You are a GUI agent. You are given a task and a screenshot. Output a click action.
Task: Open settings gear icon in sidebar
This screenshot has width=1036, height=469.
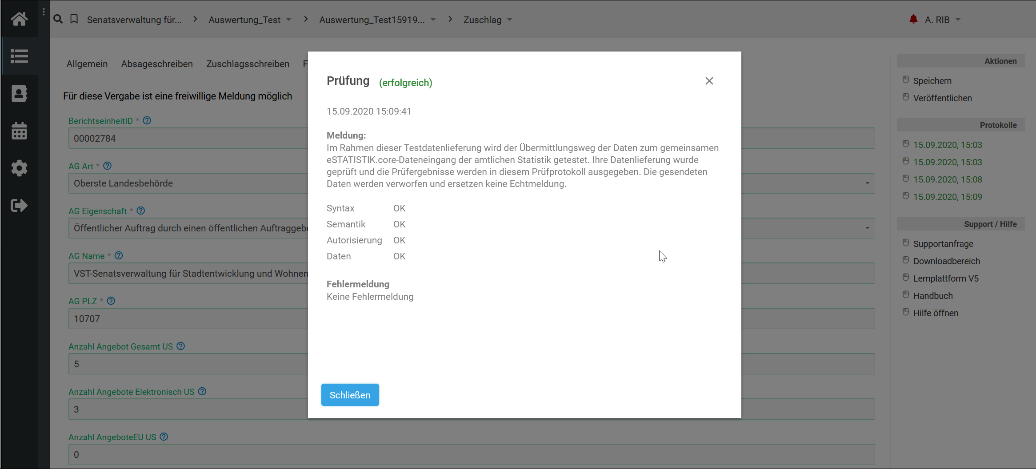pyautogui.click(x=19, y=168)
